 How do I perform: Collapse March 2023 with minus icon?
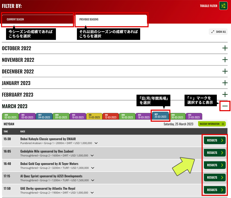[x=225, y=106]
